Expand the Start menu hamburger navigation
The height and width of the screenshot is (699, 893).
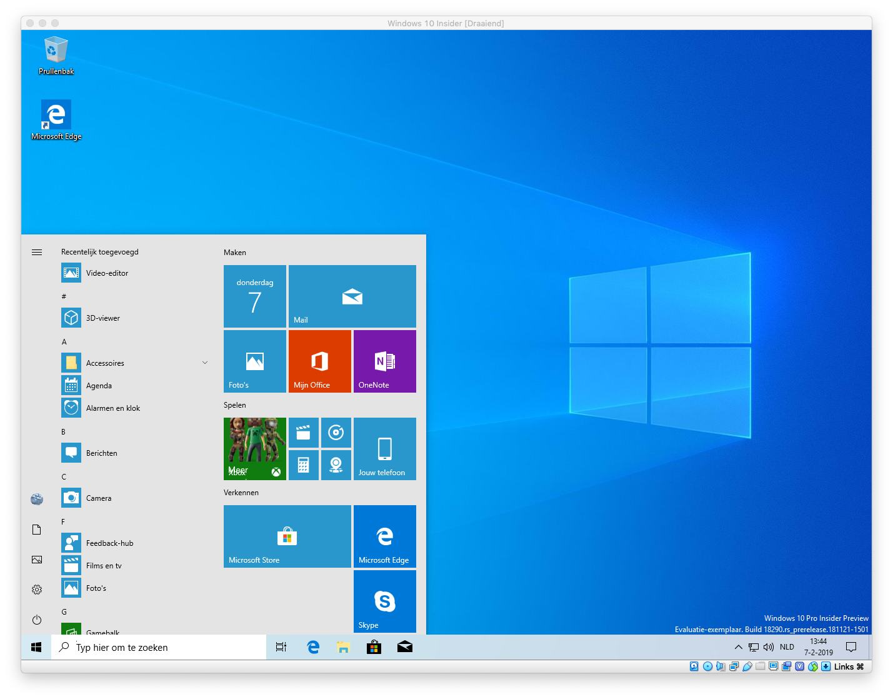[x=37, y=253]
